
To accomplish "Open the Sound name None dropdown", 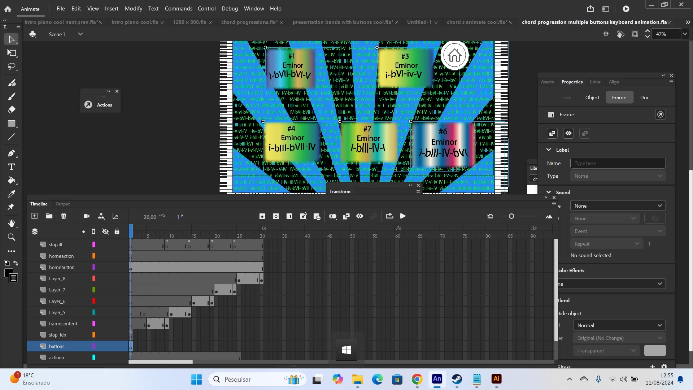I will (618, 206).
